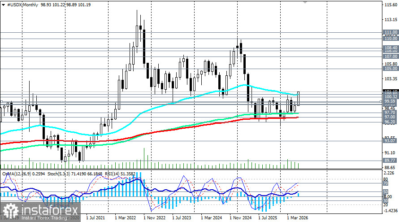
Task: Click the gray chart shift triangle at top
Action: [x=305, y=1]
